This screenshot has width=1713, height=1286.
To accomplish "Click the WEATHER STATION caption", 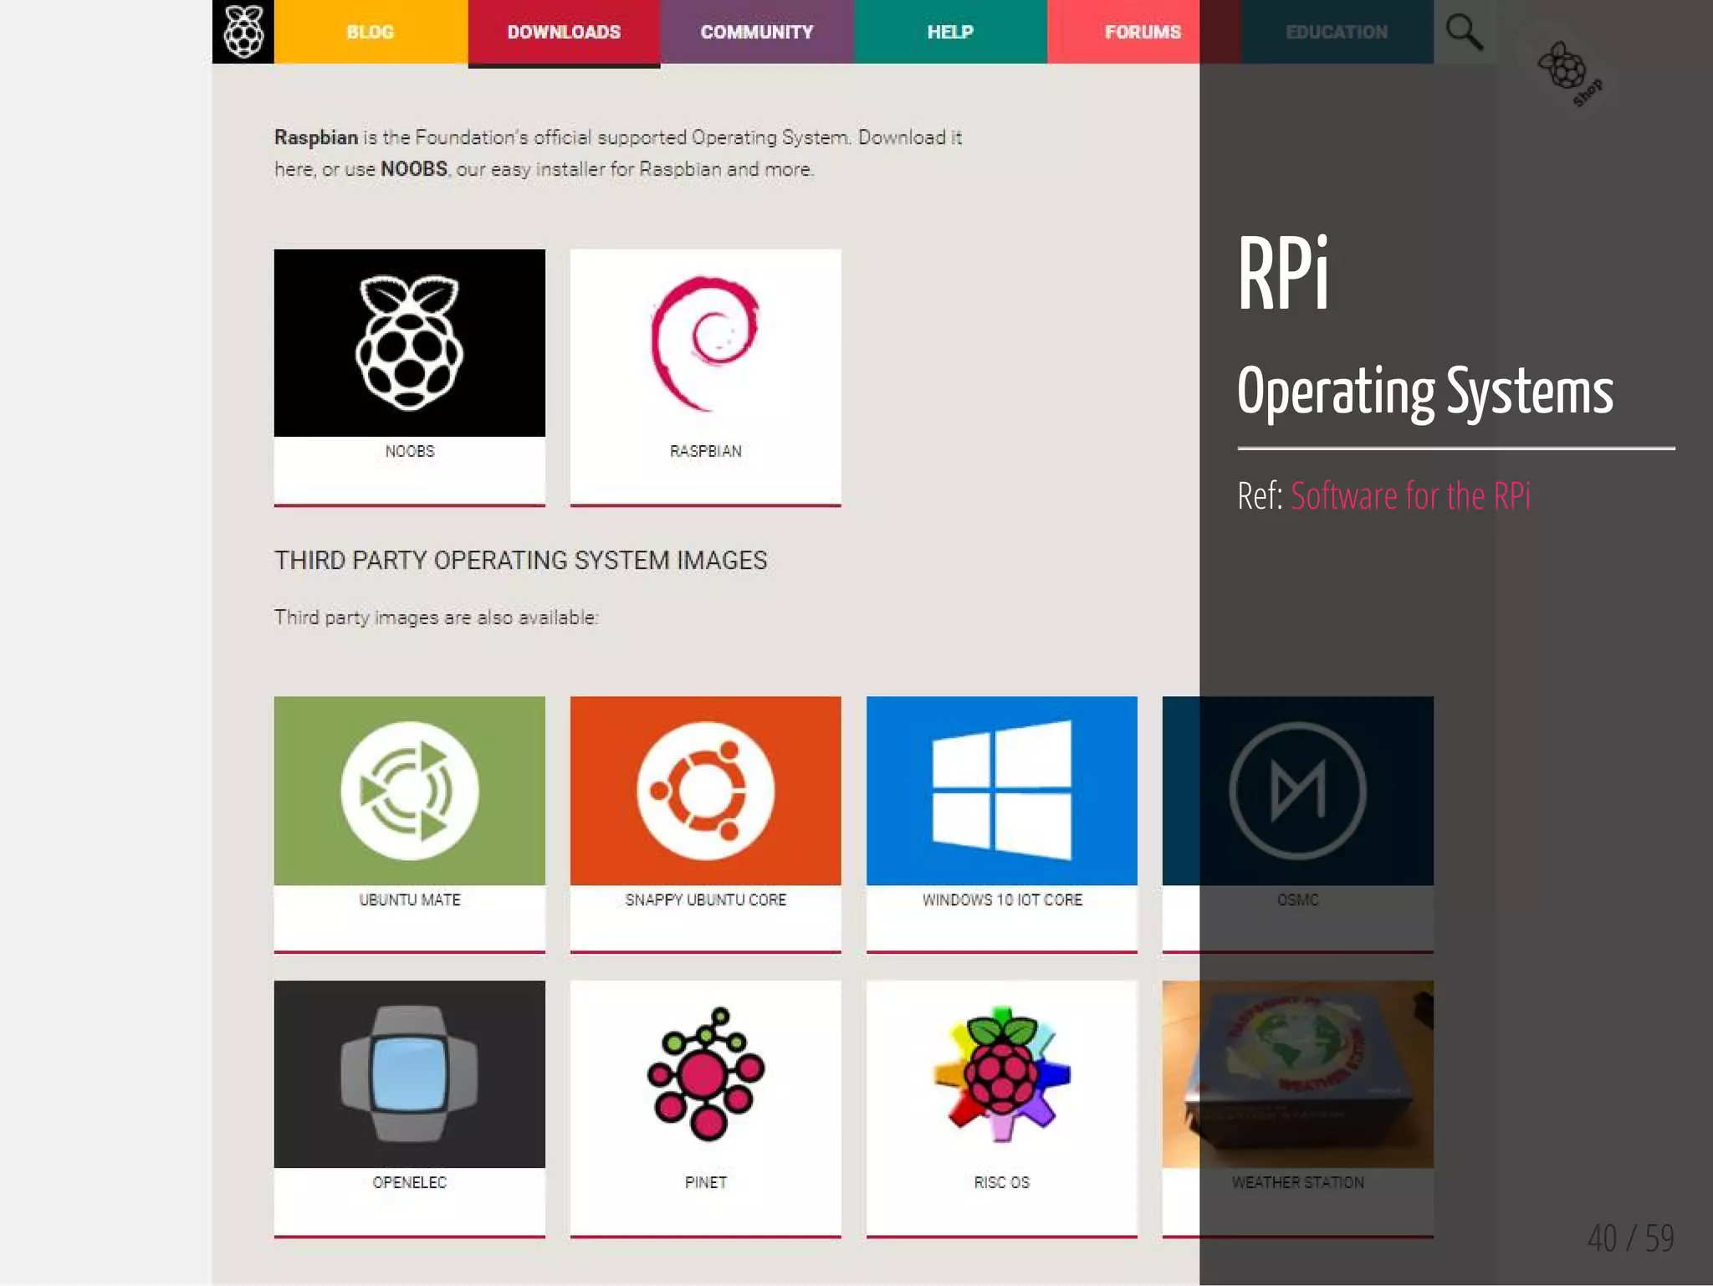I will pos(1298,1182).
